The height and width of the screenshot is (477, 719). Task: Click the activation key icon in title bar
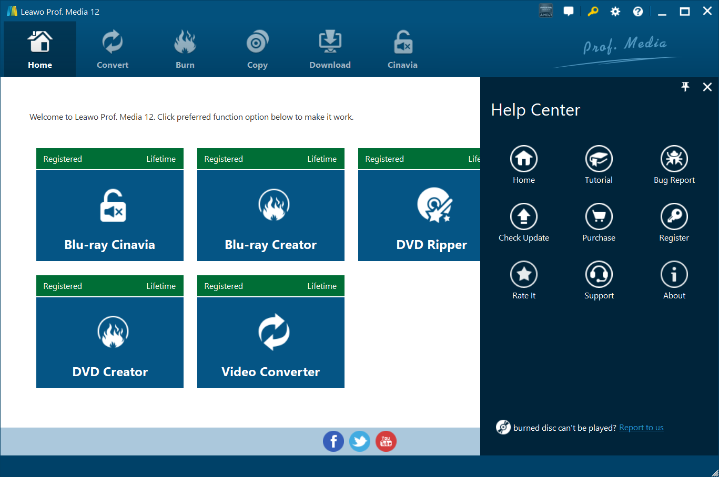[x=593, y=12]
